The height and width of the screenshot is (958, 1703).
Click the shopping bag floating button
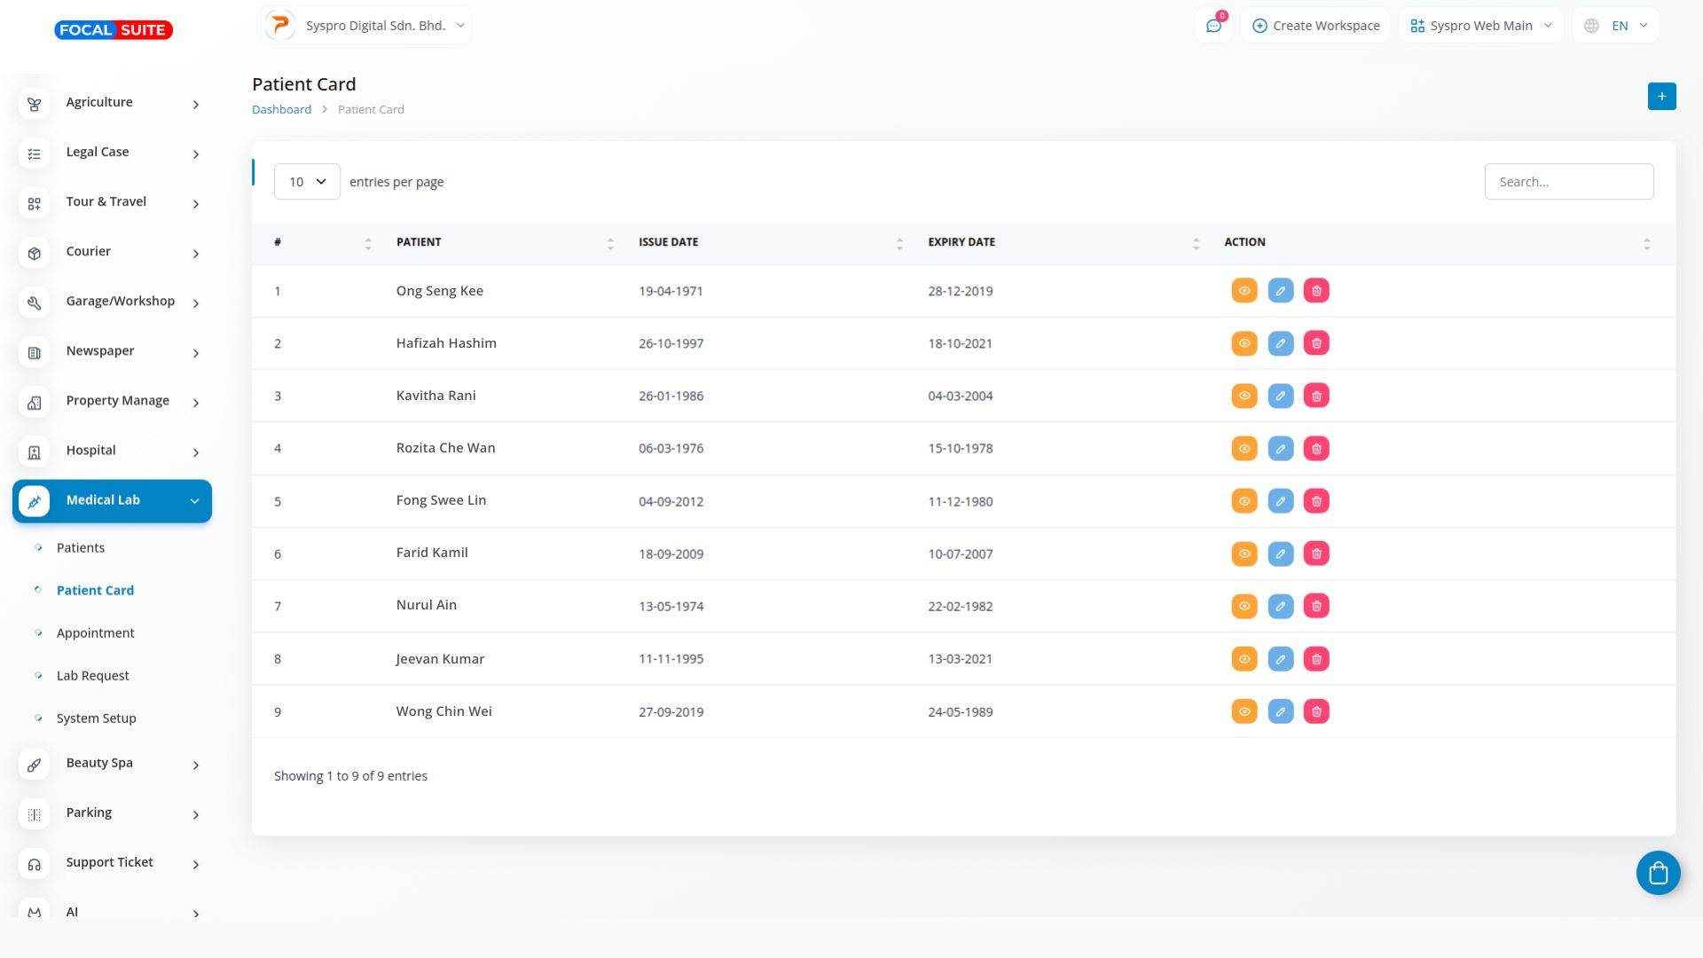pyautogui.click(x=1658, y=874)
